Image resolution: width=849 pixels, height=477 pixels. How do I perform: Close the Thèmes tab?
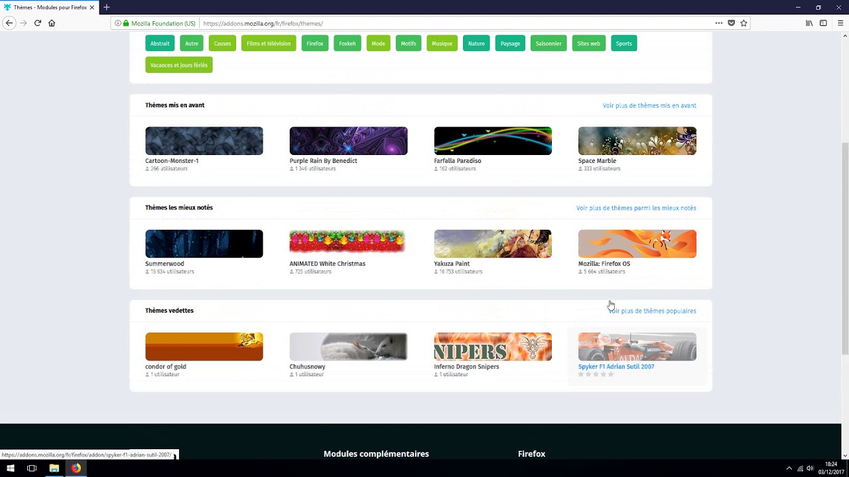[x=92, y=7]
